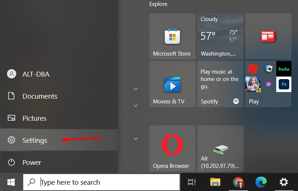Open Settings in the Start menu sidebar

click(x=59, y=140)
